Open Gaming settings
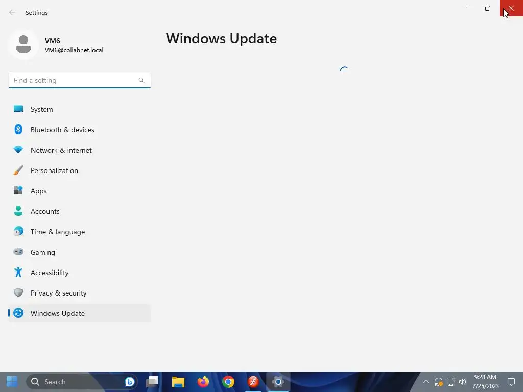 coord(79,252)
